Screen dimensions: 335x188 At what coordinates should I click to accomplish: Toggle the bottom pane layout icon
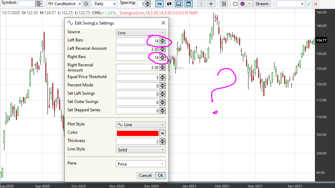(x=179, y=4)
